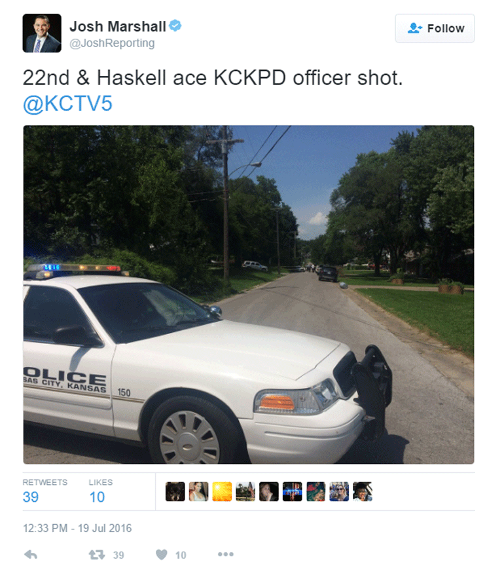This screenshot has width=504, height=587.
Task: Open the dark flag-themed avatar
Action: 293,491
